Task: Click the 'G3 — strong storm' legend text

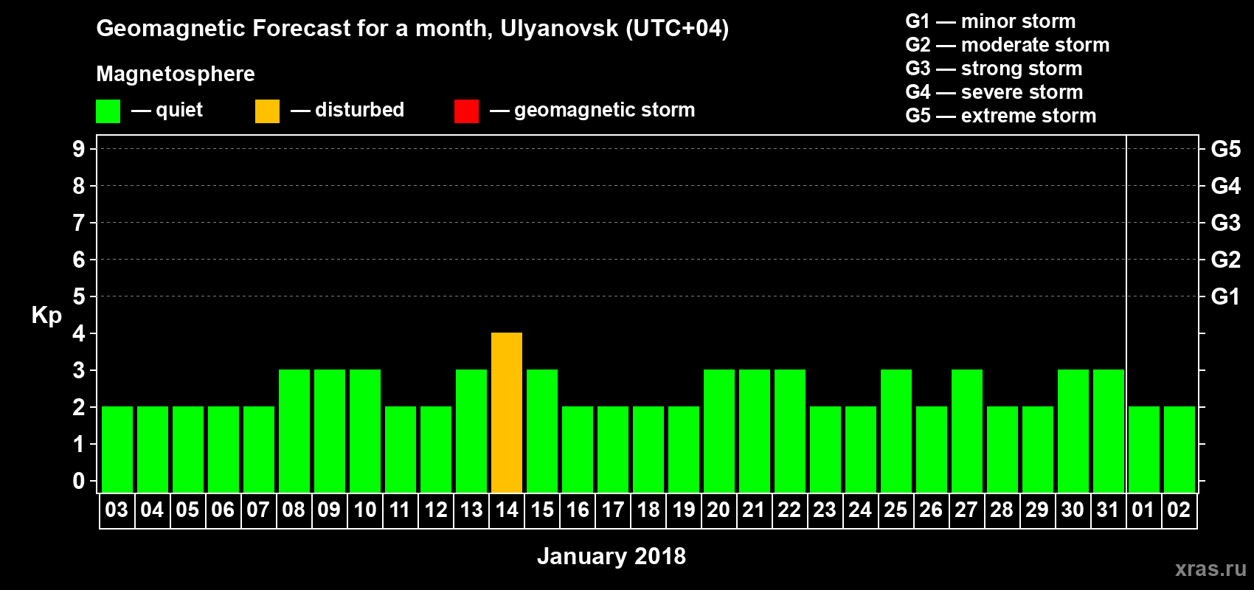Action: (994, 69)
